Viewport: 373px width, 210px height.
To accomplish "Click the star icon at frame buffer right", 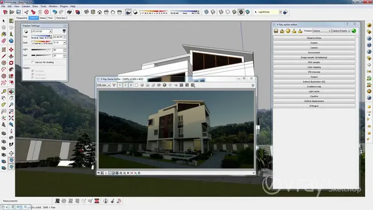I will click(252, 85).
